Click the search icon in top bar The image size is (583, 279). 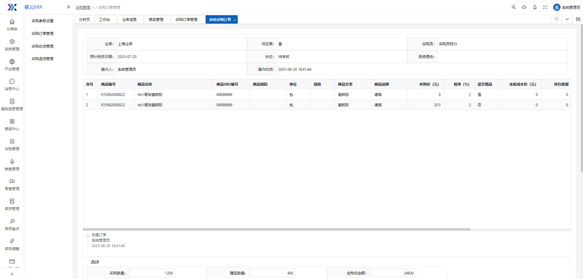pyautogui.click(x=513, y=7)
